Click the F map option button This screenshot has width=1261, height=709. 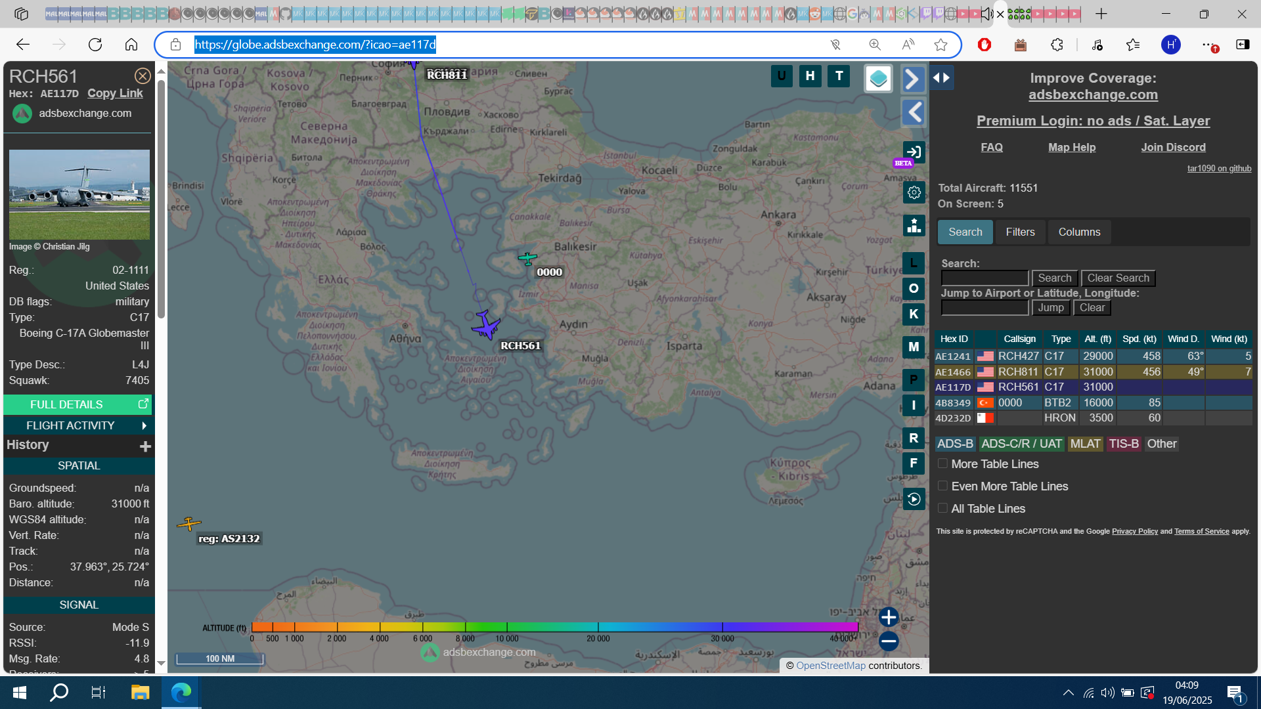click(x=914, y=463)
